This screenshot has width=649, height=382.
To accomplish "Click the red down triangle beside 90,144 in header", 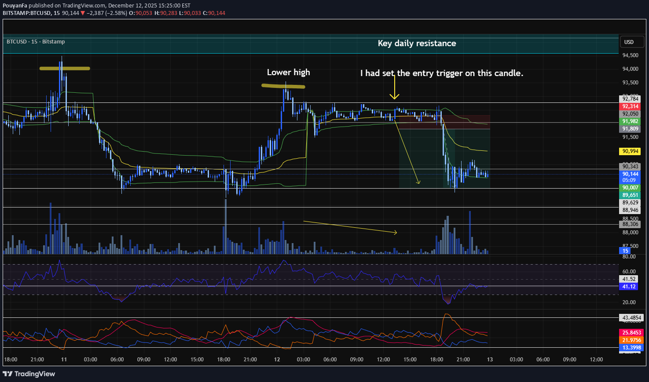I will coord(83,13).
